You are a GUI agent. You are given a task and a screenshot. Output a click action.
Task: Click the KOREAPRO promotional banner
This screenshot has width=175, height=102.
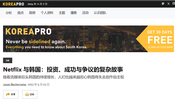[x=88, y=39]
